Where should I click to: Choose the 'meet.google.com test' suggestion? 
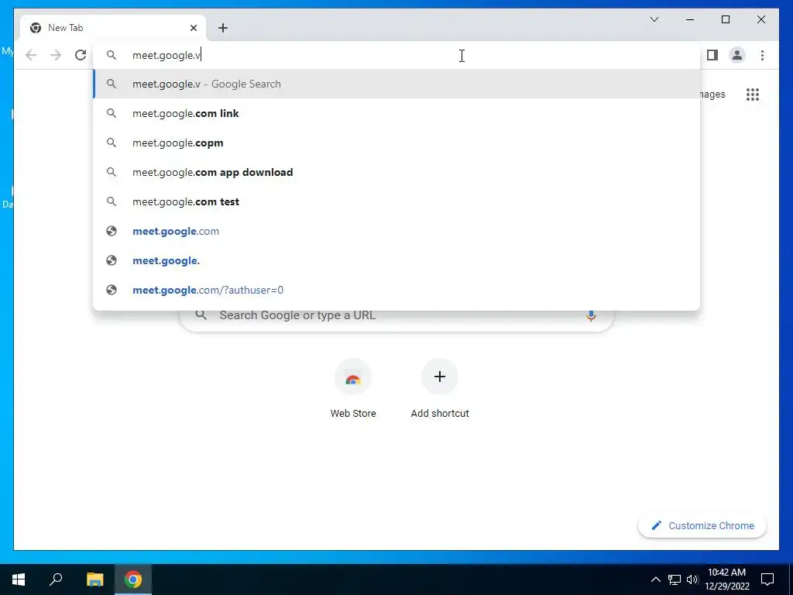click(396, 201)
